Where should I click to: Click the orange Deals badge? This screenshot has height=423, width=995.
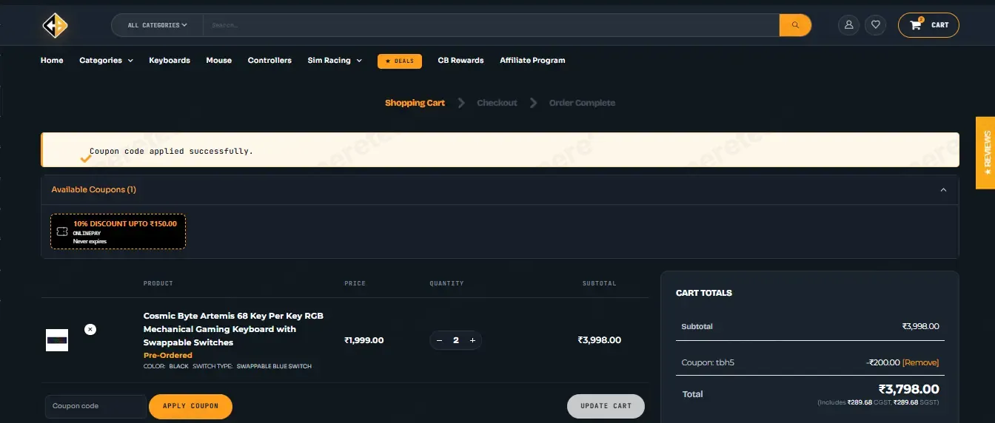coord(400,61)
